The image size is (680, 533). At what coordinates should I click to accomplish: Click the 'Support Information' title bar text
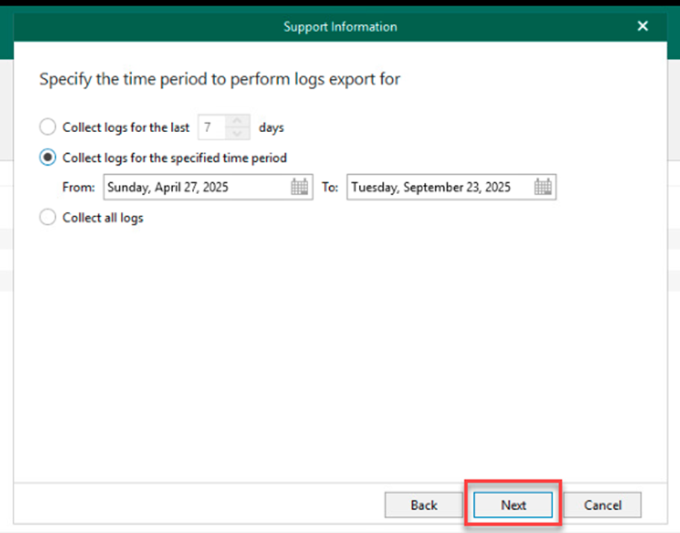coord(340,27)
